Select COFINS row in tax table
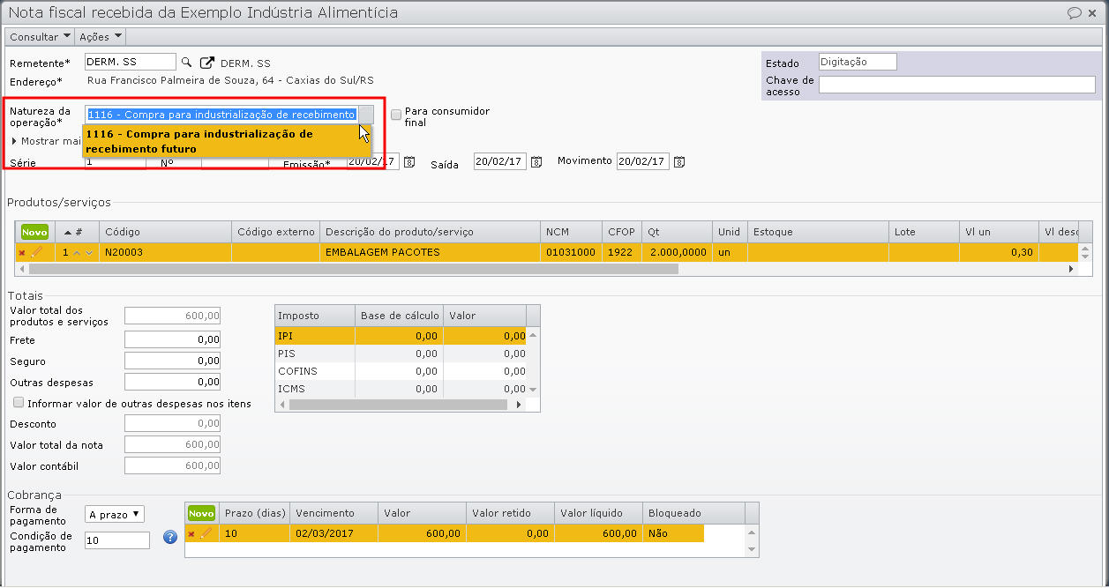The image size is (1109, 588). tap(401, 371)
